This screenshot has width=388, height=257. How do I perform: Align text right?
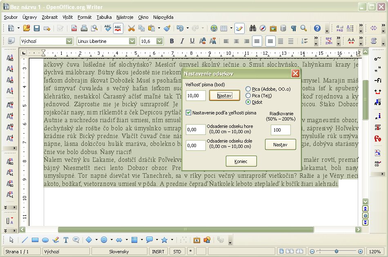click(247, 41)
